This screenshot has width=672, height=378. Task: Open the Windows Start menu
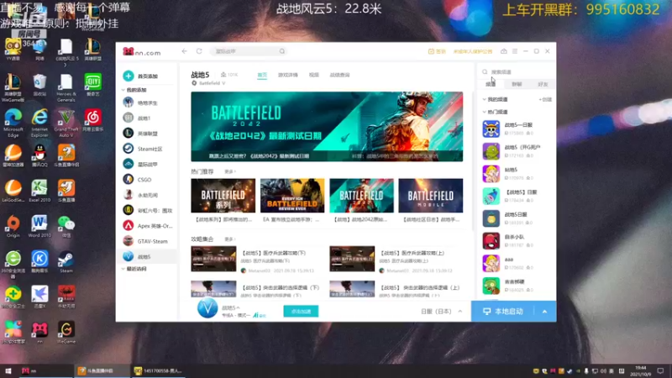pos(8,370)
